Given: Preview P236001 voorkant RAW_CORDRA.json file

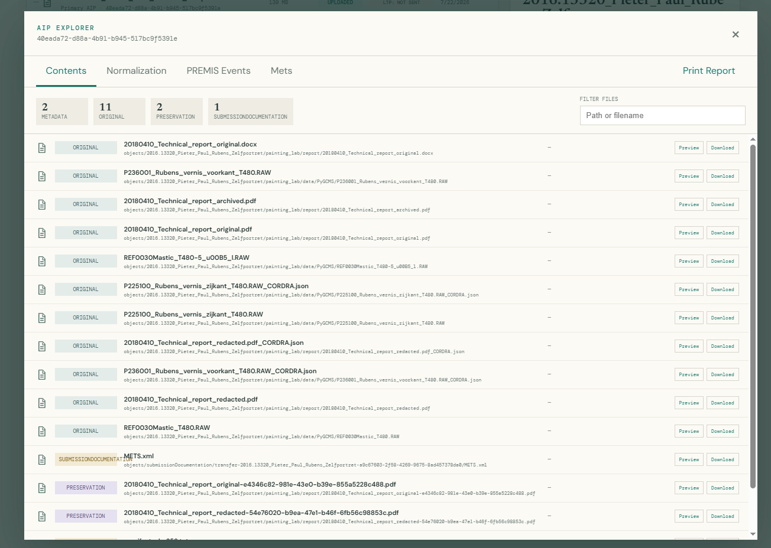Looking at the screenshot, I should pos(689,374).
